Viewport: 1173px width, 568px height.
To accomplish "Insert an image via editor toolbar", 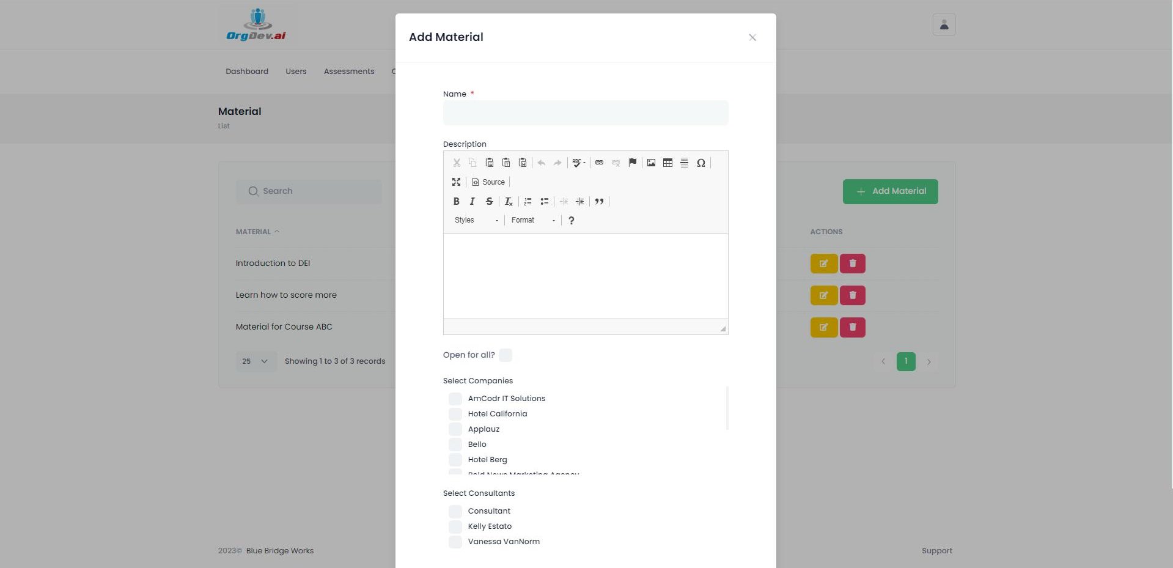I will 651,163.
